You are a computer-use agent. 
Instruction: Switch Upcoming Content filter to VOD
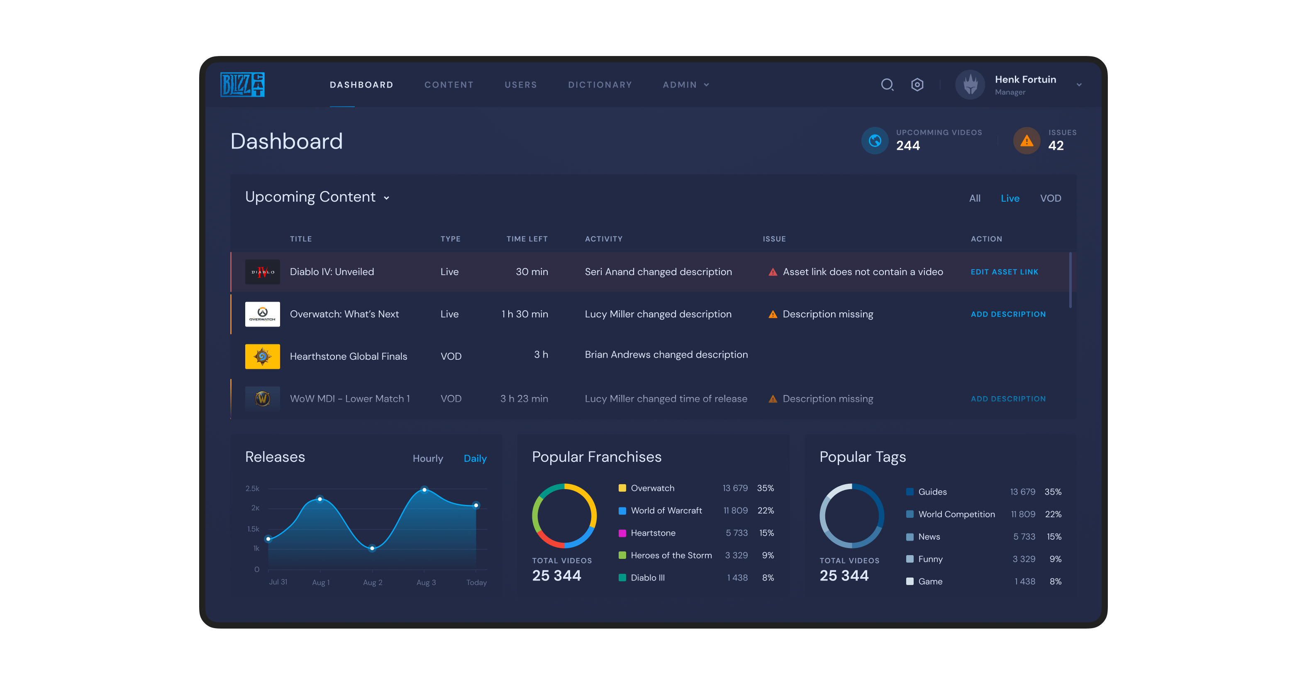coord(1050,198)
